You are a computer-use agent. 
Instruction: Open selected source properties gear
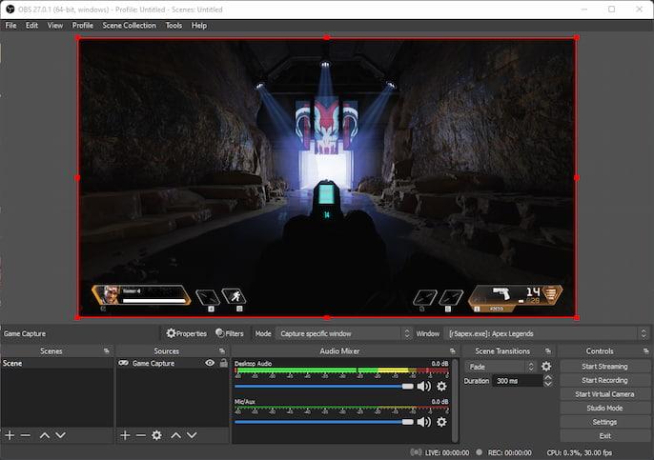(156, 435)
